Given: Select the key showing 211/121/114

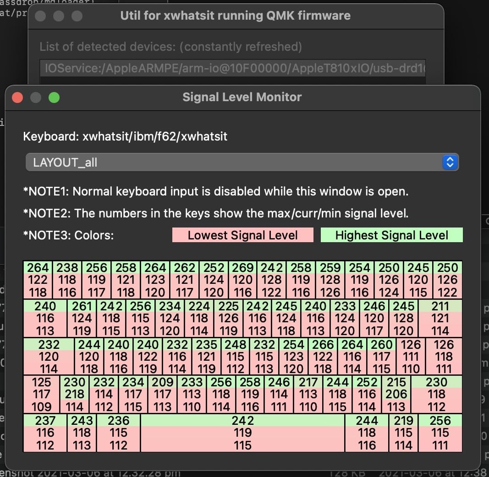Looking at the screenshot, I should point(440,318).
